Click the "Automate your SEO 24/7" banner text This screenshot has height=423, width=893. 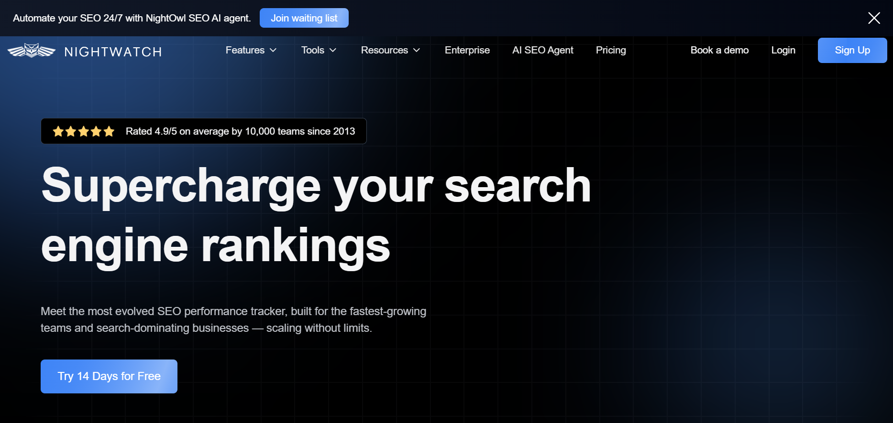[132, 18]
